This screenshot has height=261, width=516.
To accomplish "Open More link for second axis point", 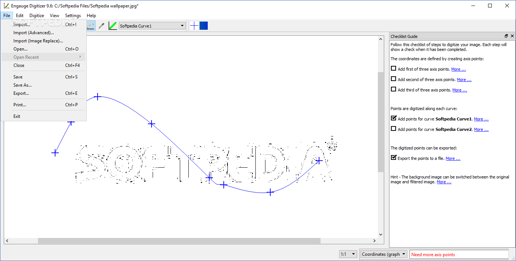I will pyautogui.click(x=464, y=80).
